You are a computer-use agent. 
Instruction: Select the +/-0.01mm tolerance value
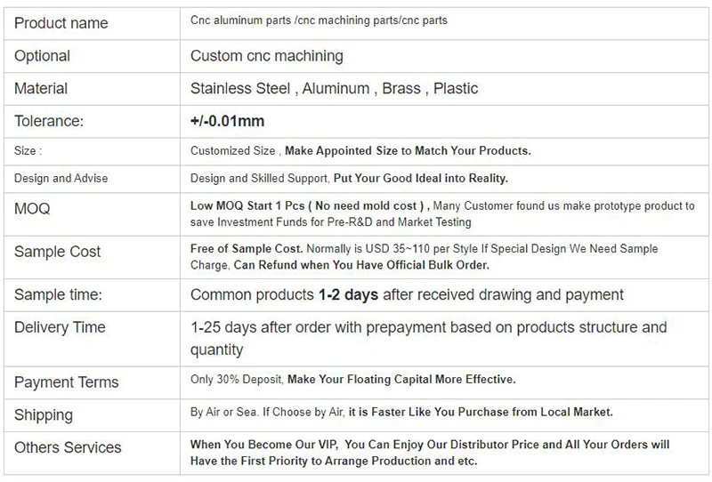[227, 121]
